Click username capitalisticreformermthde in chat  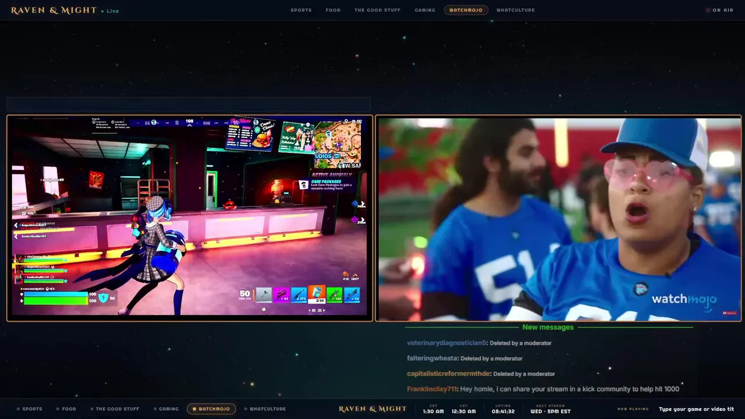[x=448, y=374]
